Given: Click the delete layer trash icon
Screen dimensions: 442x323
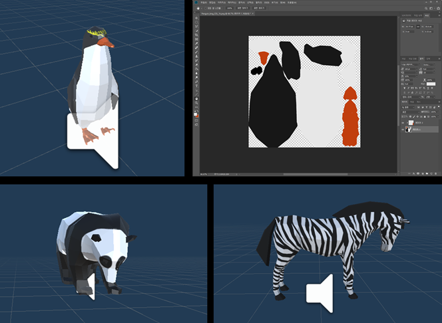Looking at the screenshot, I should coord(436,173).
